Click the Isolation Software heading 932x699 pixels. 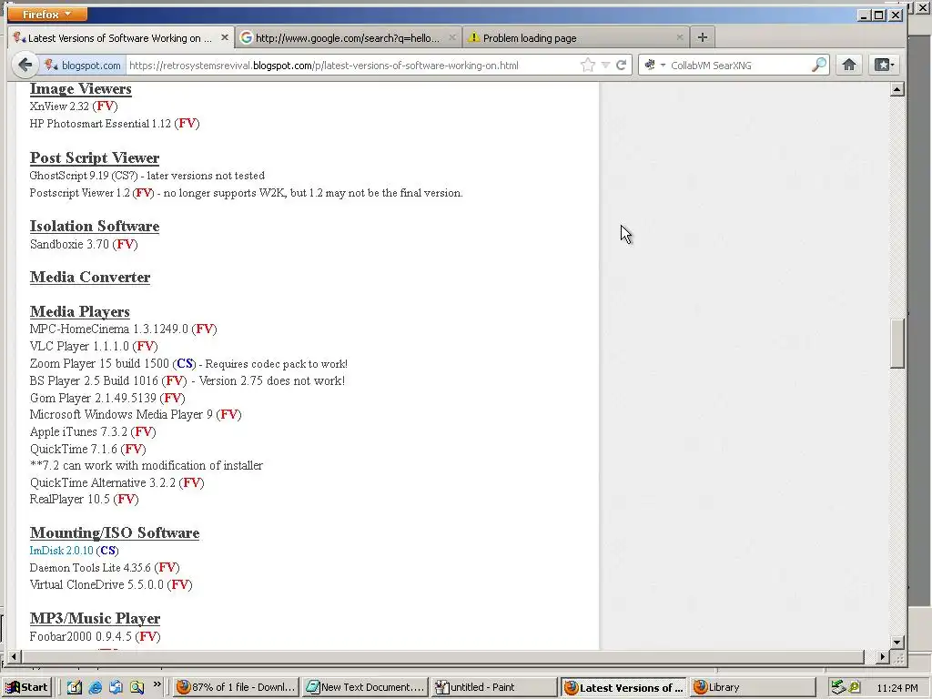pos(95,226)
